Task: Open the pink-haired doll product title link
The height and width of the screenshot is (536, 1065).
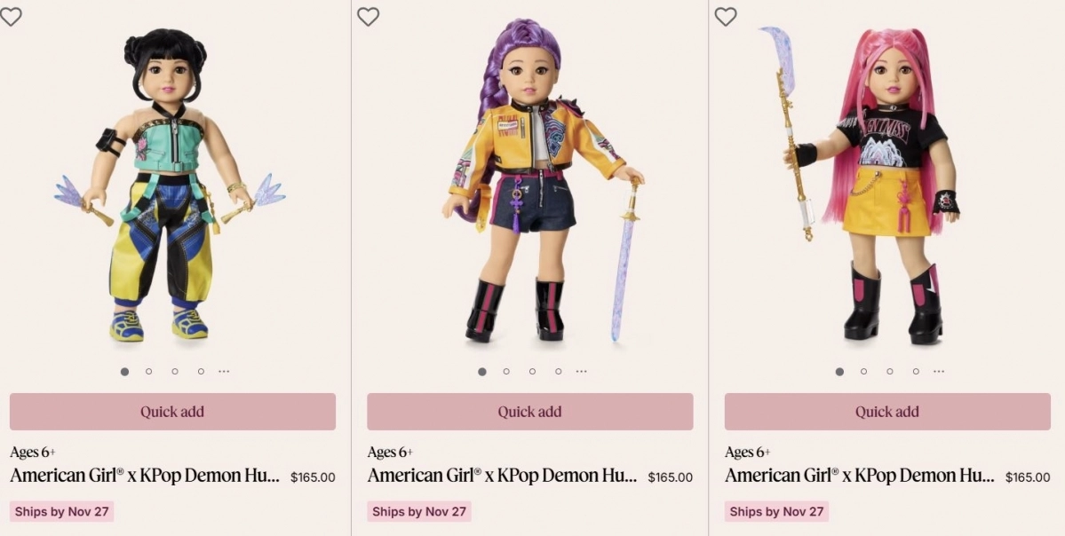Action: pos(859,476)
